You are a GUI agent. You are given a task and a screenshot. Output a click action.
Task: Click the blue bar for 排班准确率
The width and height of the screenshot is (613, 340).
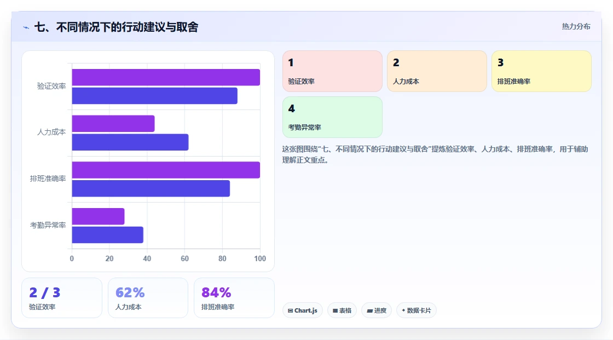coord(151,188)
